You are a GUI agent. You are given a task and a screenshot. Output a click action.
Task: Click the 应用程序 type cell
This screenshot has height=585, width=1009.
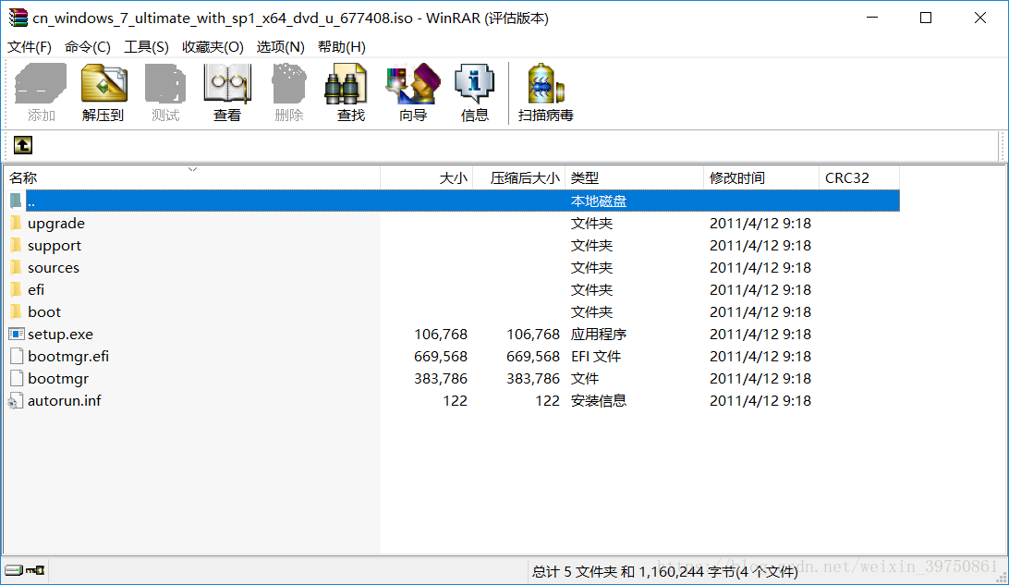(599, 335)
